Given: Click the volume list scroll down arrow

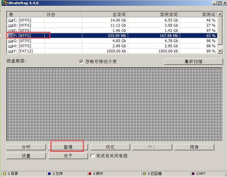Looking at the screenshot, I should click(220, 51).
